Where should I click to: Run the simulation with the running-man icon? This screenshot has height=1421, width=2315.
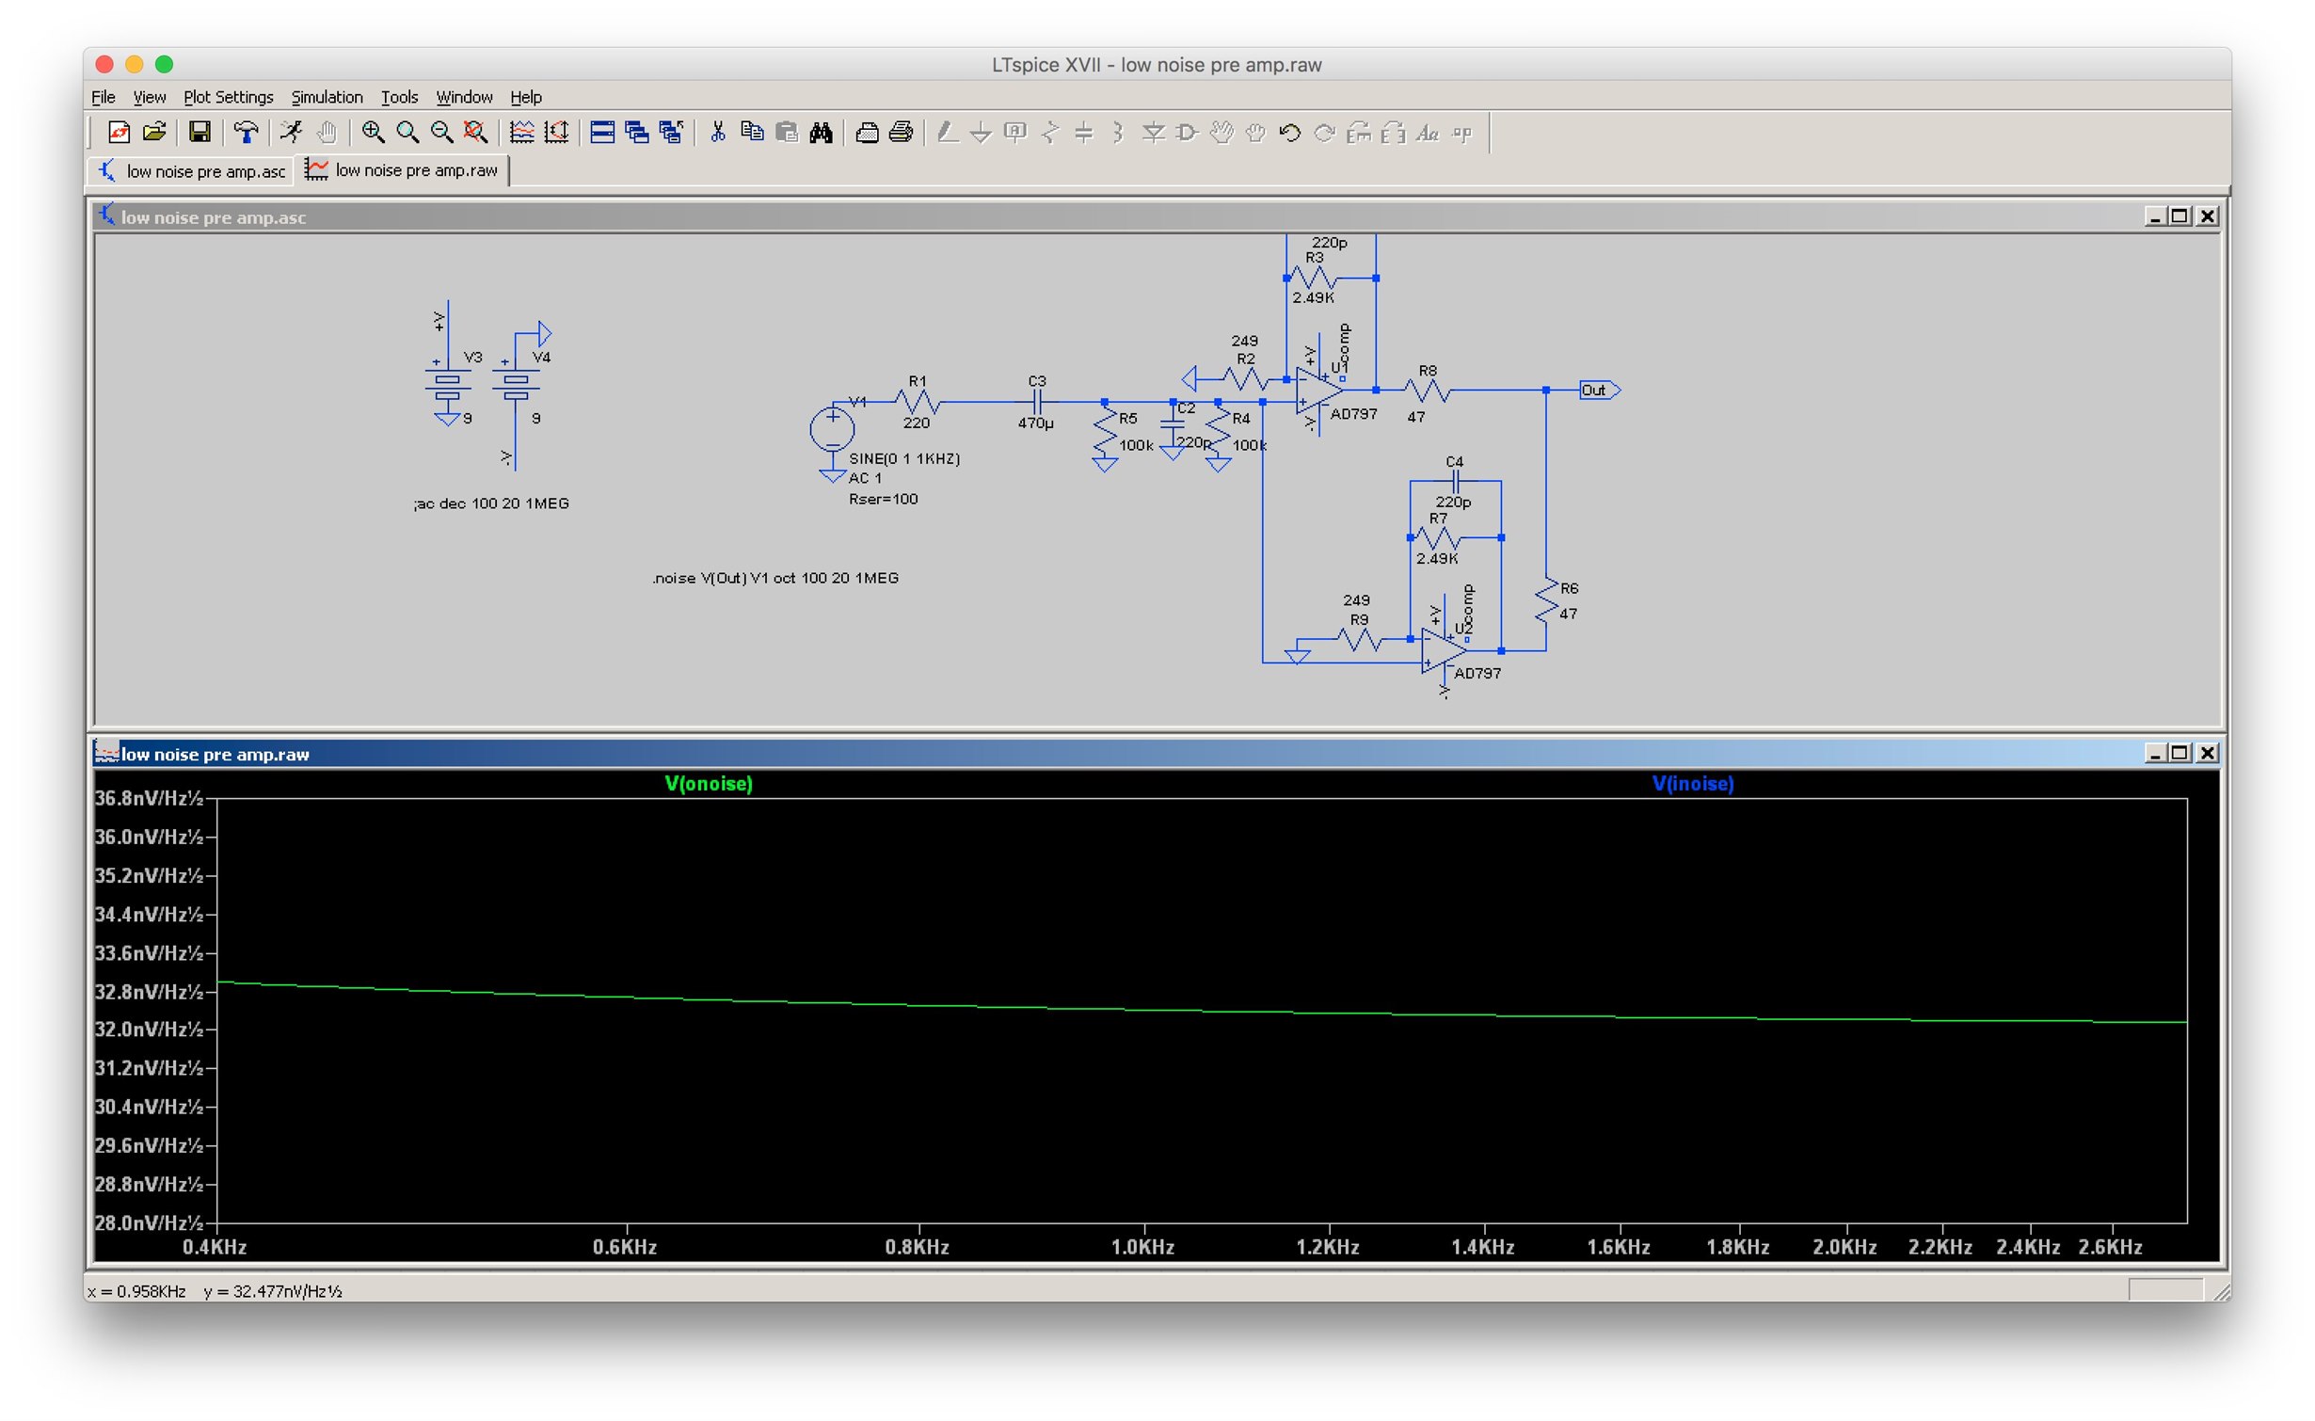tap(291, 133)
